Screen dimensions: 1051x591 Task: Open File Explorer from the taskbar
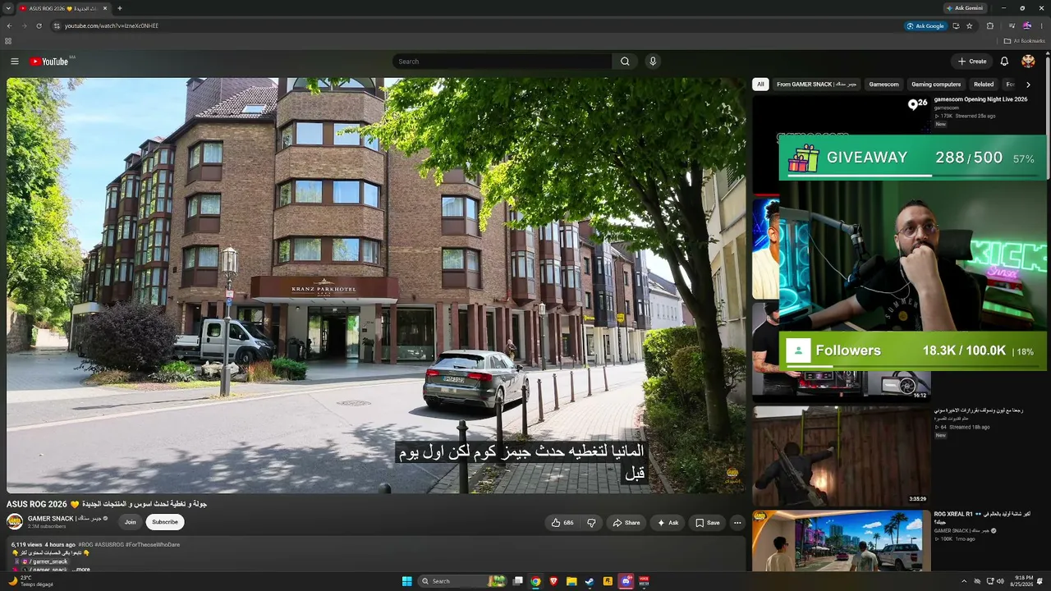(571, 581)
